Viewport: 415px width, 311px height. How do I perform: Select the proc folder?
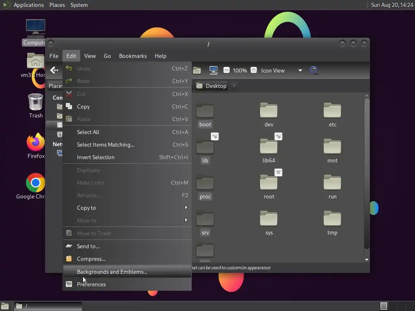click(205, 187)
